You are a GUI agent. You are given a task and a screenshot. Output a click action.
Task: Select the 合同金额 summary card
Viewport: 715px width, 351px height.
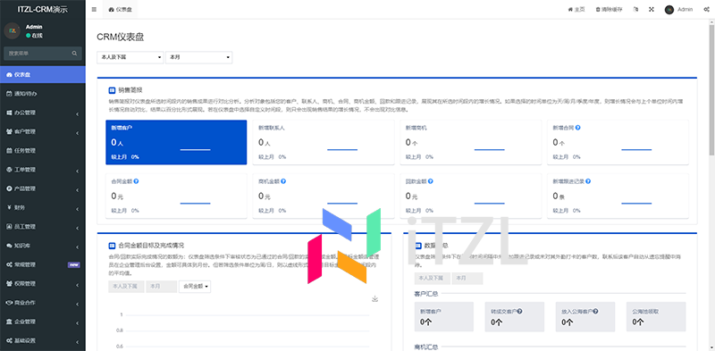coord(176,196)
